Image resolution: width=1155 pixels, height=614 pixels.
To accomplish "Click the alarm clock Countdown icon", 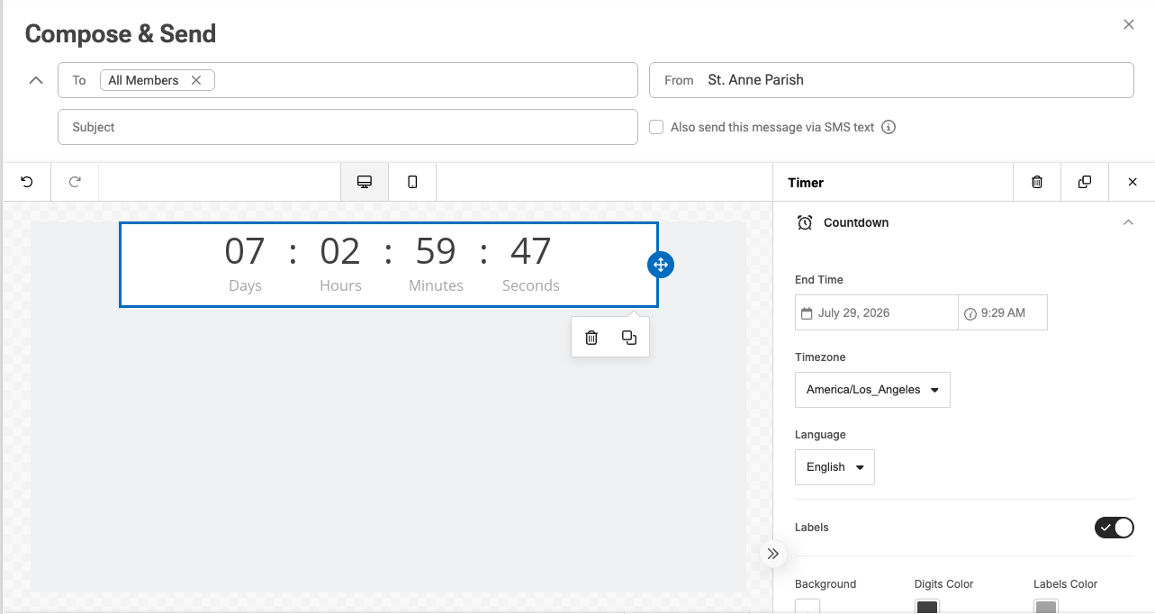I will click(805, 222).
